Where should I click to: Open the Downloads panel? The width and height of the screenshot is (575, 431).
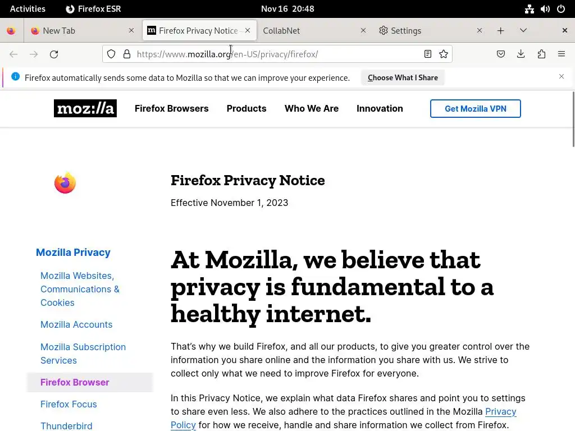(521, 54)
